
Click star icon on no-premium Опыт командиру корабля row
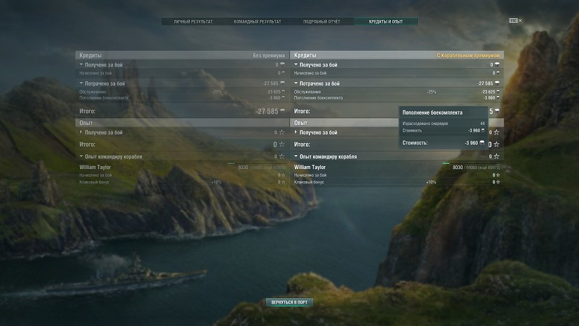pyautogui.click(x=282, y=157)
